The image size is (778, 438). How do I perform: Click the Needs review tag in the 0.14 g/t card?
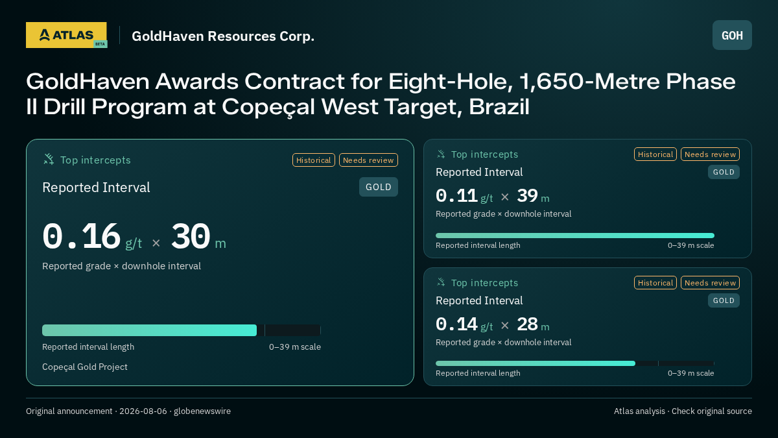pos(710,282)
